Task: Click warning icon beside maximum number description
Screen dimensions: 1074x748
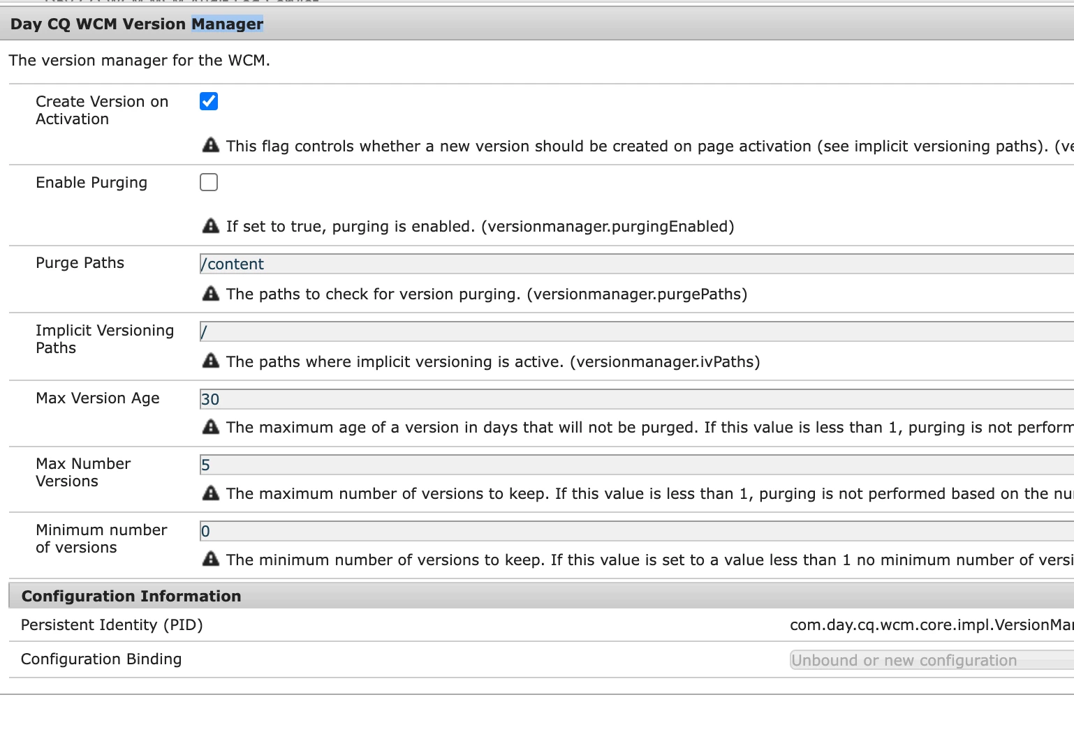Action: (x=211, y=493)
